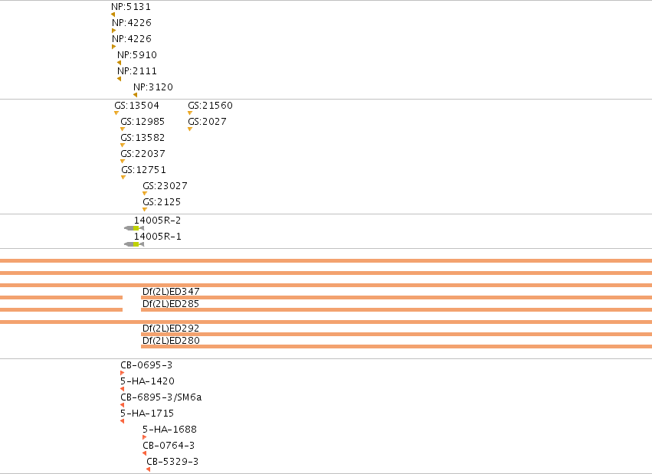Open the GS:2125 feature label
Screen dimensions: 652x474
162,202
